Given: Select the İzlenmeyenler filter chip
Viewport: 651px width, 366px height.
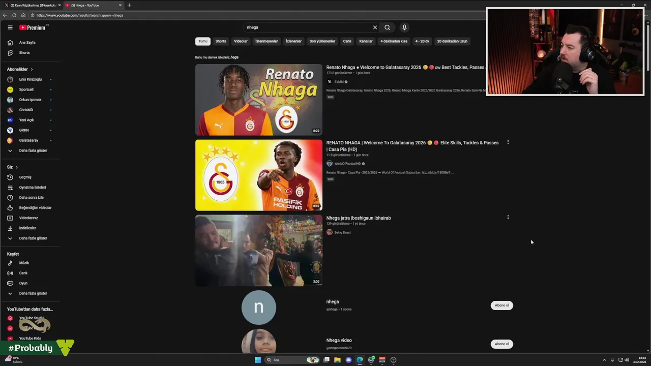Looking at the screenshot, I should click(x=267, y=41).
